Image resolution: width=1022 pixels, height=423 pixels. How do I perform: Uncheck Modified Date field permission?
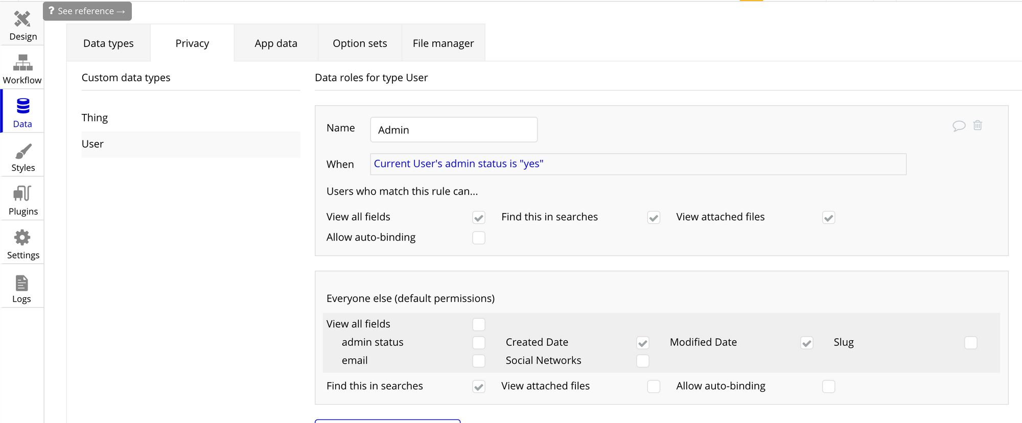click(807, 343)
